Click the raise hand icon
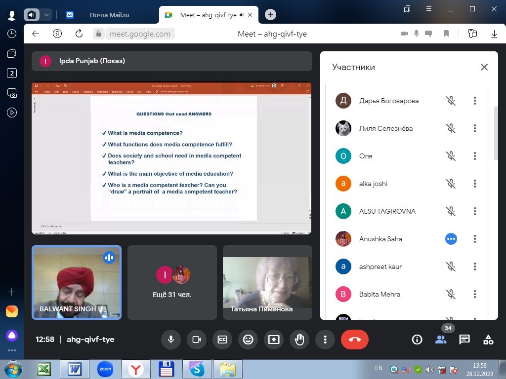The image size is (506, 379). [299, 340]
